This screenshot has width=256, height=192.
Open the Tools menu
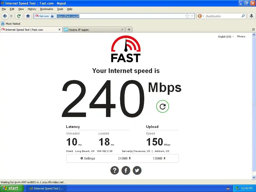pyautogui.click(x=60, y=9)
